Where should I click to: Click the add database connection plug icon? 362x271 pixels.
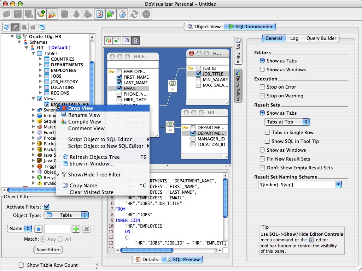coord(41,14)
